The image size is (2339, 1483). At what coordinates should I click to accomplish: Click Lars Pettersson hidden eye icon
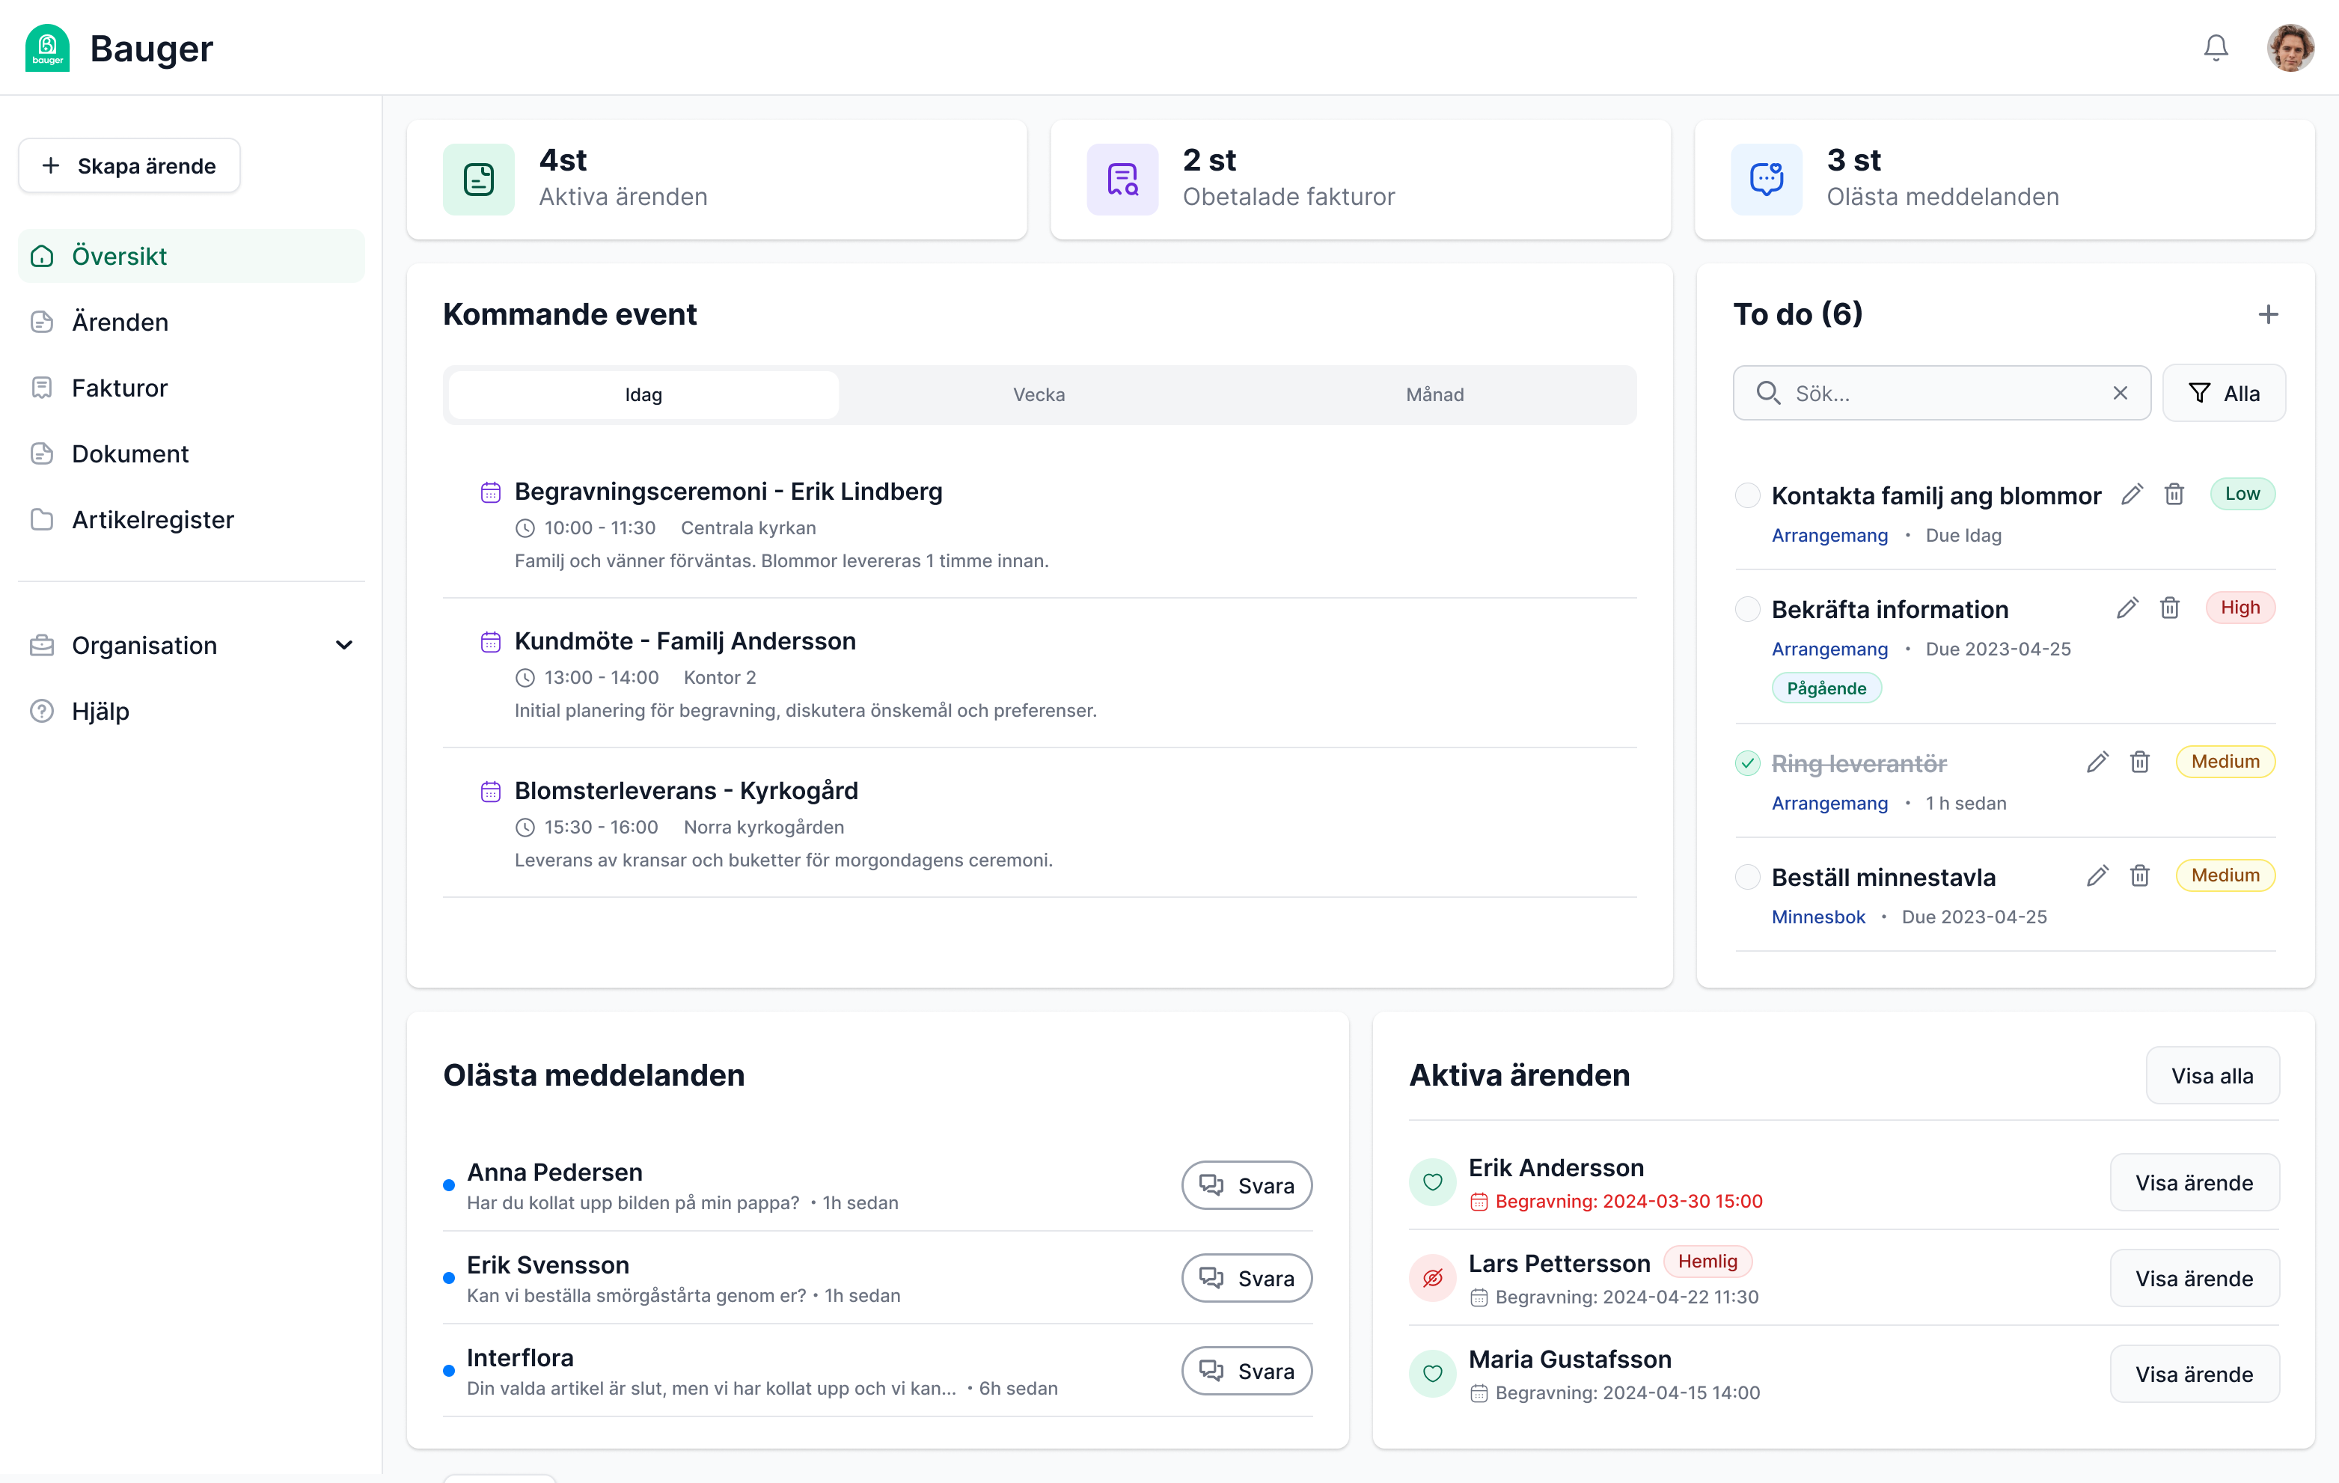click(x=1432, y=1278)
